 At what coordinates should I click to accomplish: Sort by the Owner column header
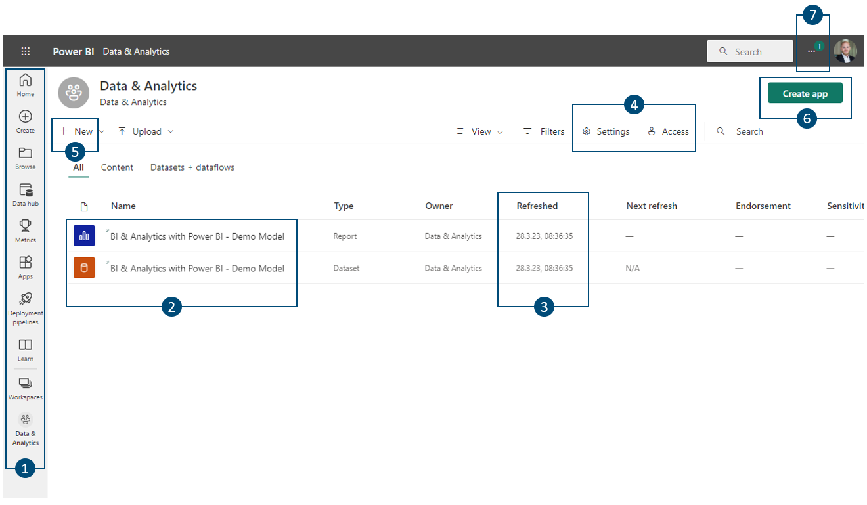click(439, 206)
